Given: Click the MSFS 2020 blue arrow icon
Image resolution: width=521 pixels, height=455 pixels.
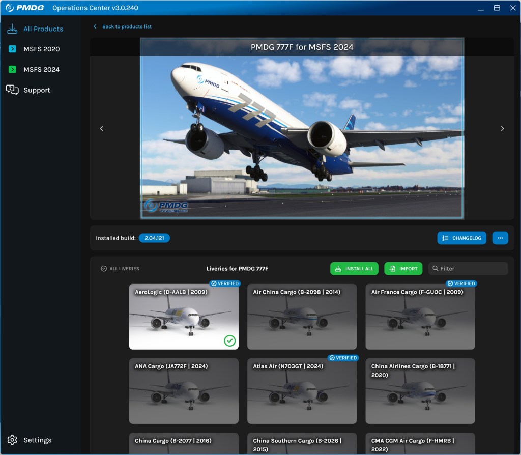Looking at the screenshot, I should pyautogui.click(x=12, y=49).
